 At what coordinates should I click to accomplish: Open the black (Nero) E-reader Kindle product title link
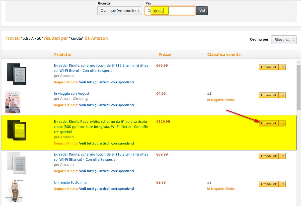(101, 68)
